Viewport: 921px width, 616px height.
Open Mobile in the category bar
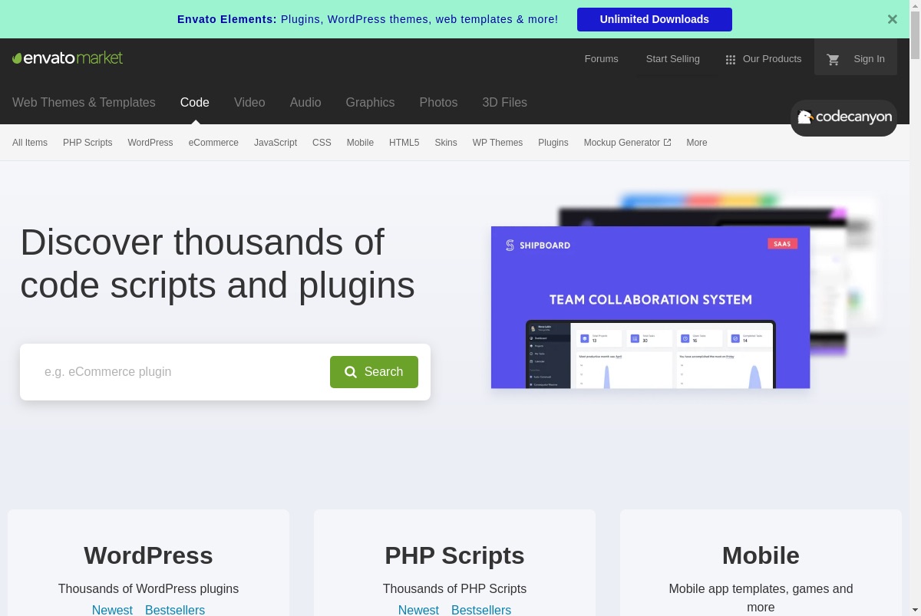(x=360, y=143)
